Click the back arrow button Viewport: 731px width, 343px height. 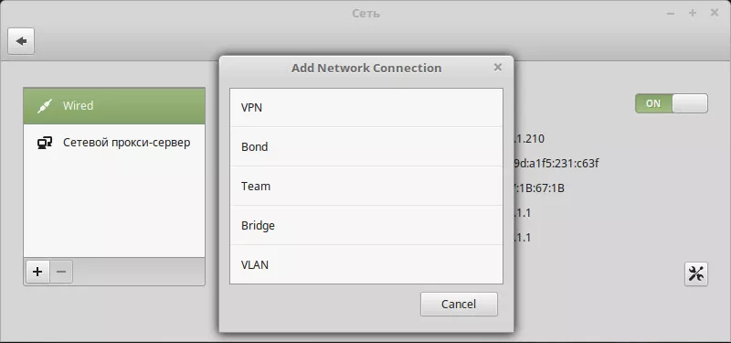(21, 41)
